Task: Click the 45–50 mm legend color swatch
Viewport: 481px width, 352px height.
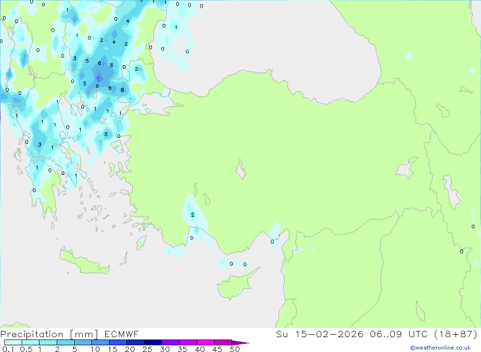Action: (223, 342)
